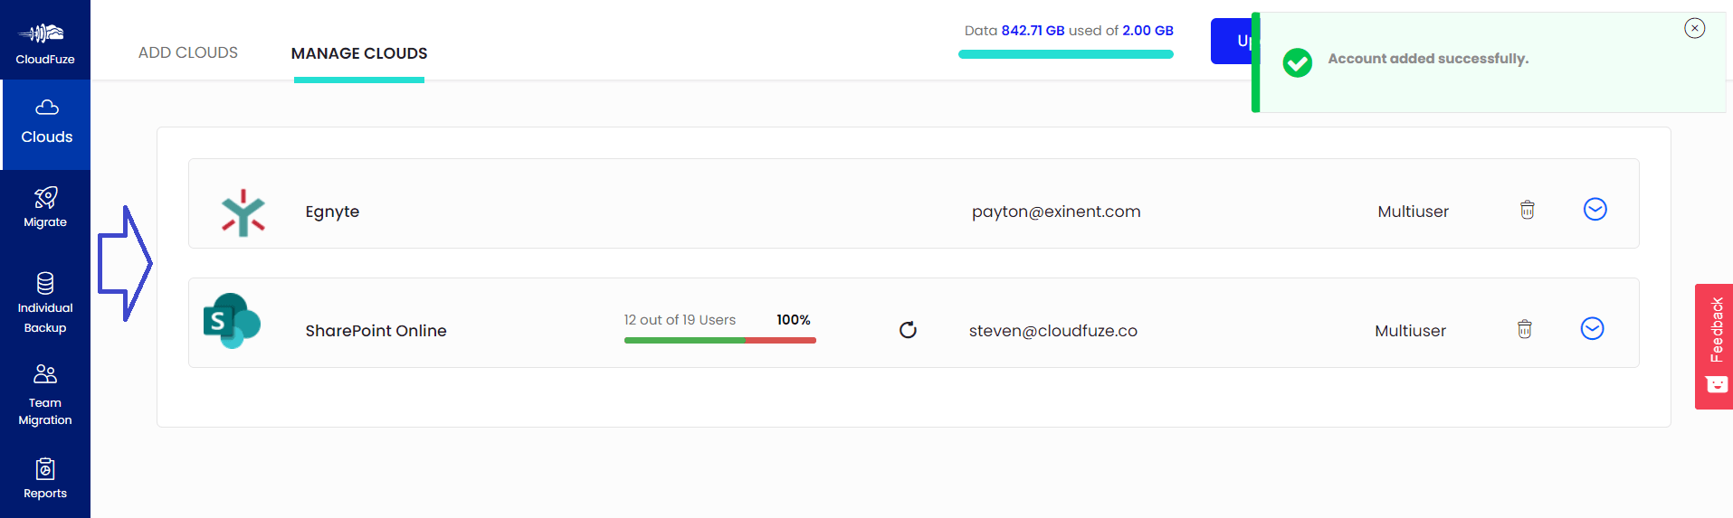Click the Account added successfully message
This screenshot has height=518, width=1733.
tap(1428, 59)
